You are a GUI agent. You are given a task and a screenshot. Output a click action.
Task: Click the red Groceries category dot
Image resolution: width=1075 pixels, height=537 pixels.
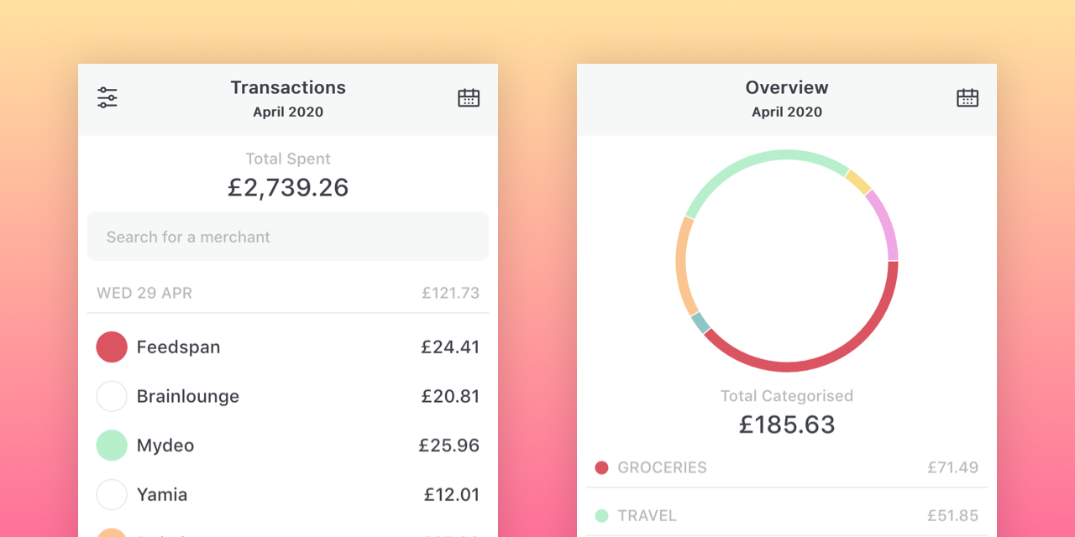point(601,468)
